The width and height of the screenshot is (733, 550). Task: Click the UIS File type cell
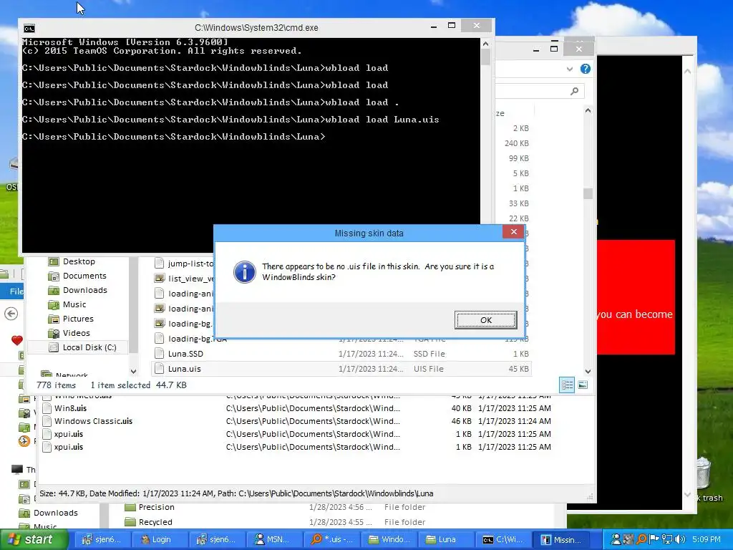[428, 369]
